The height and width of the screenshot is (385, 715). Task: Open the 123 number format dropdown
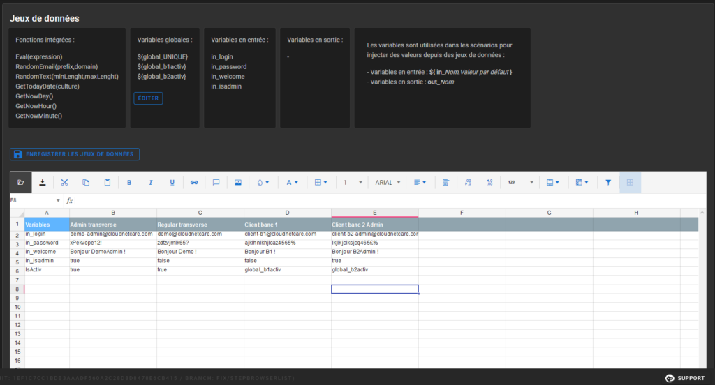point(520,182)
